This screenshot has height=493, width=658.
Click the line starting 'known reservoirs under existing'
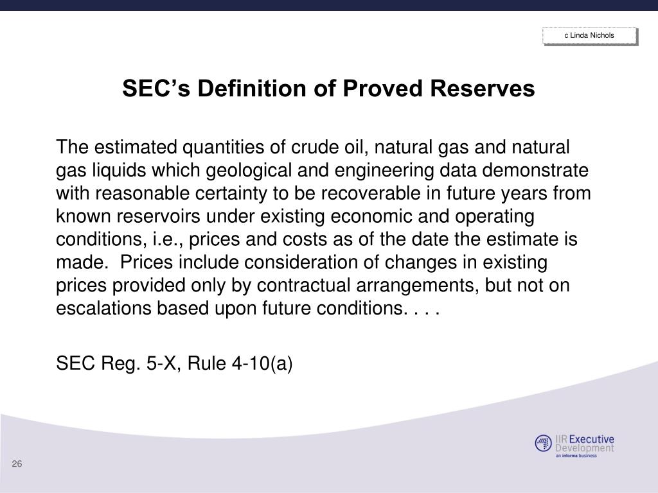click(295, 217)
